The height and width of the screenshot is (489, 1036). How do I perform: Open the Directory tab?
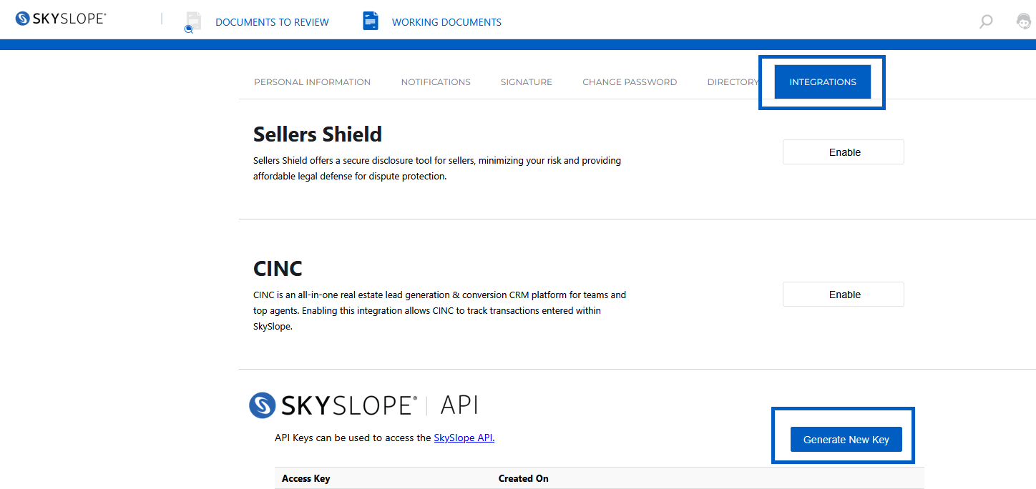pyautogui.click(x=733, y=82)
